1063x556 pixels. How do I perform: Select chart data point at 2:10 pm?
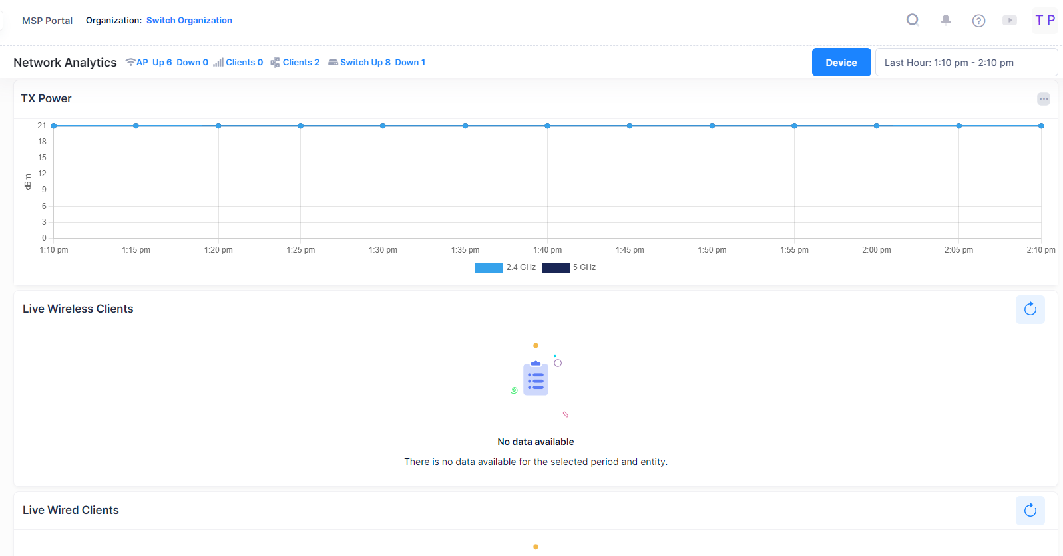pyautogui.click(x=1041, y=126)
